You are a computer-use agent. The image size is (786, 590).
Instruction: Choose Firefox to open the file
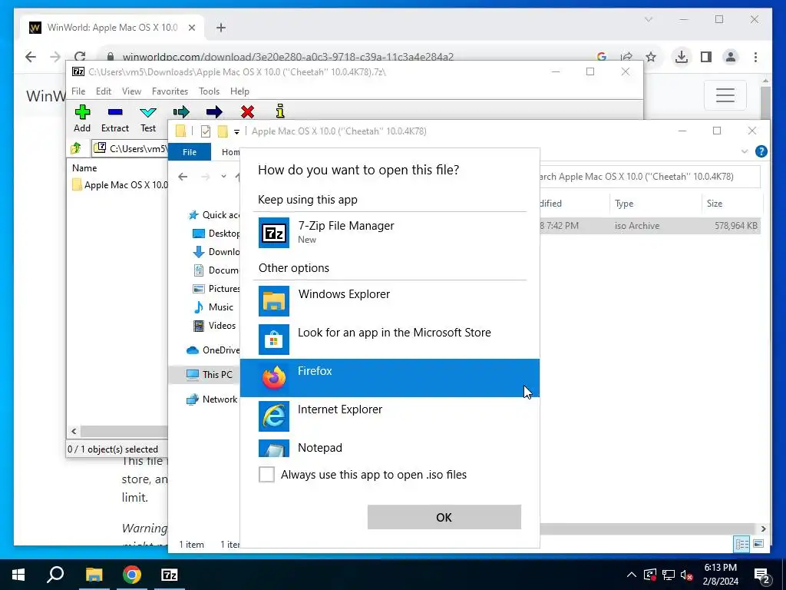[x=390, y=378]
